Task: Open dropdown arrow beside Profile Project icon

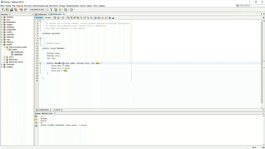Action: tap(74, 10)
